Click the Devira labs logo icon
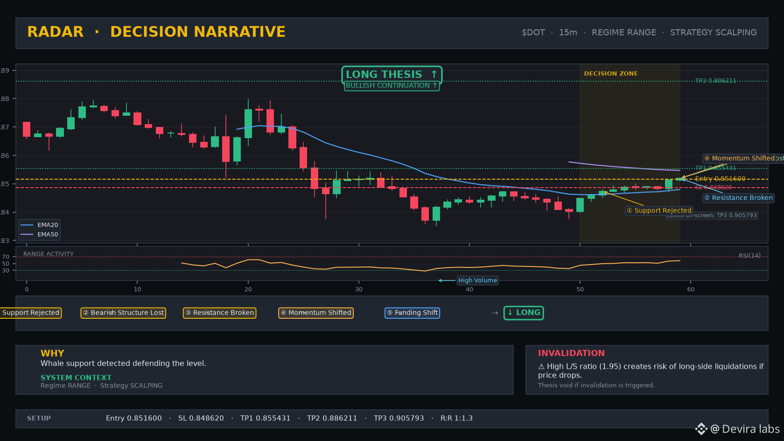This screenshot has height=441, width=784. (701, 429)
